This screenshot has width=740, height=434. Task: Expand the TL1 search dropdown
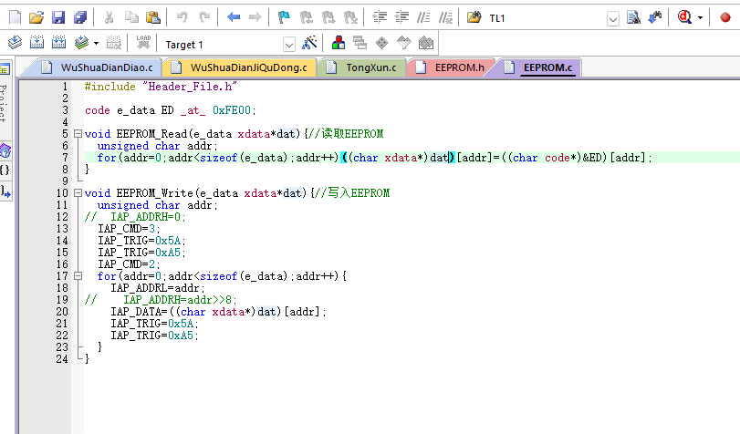(x=612, y=19)
